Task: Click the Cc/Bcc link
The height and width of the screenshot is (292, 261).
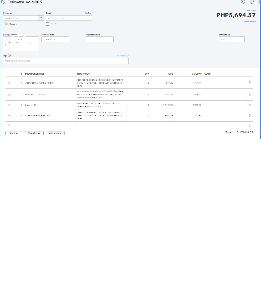Action: tap(88, 13)
